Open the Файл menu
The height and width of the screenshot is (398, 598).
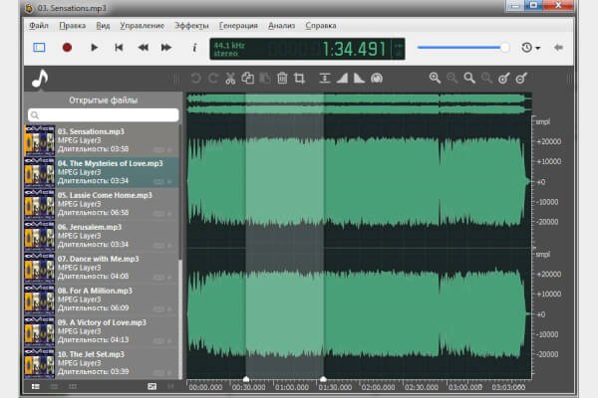39,26
